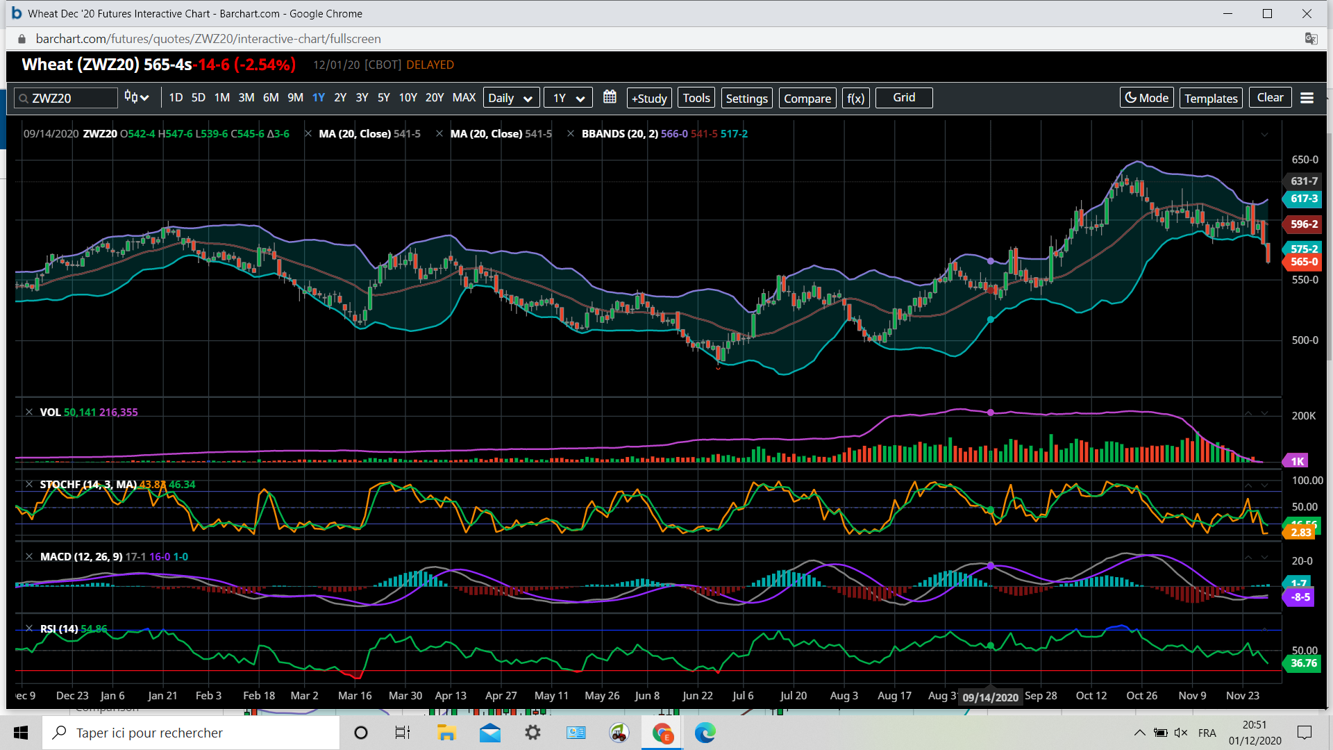Select the 6M time range
This screenshot has width=1333, height=750.
(271, 98)
